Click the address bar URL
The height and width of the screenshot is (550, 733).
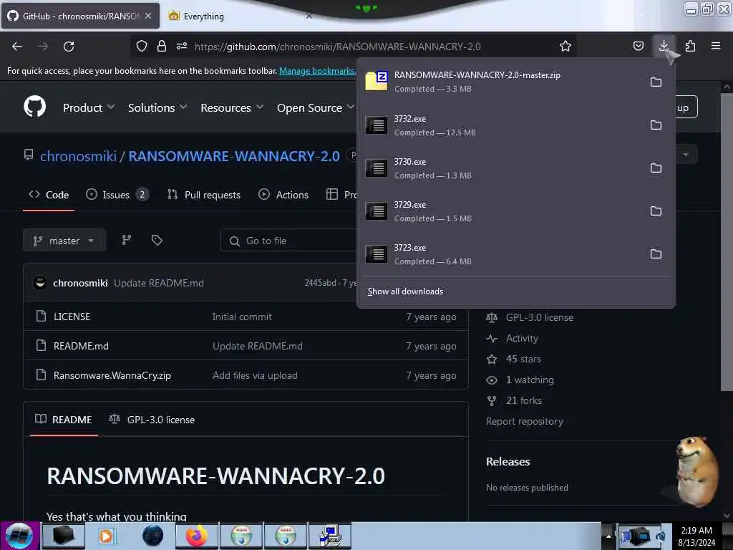[x=338, y=47]
